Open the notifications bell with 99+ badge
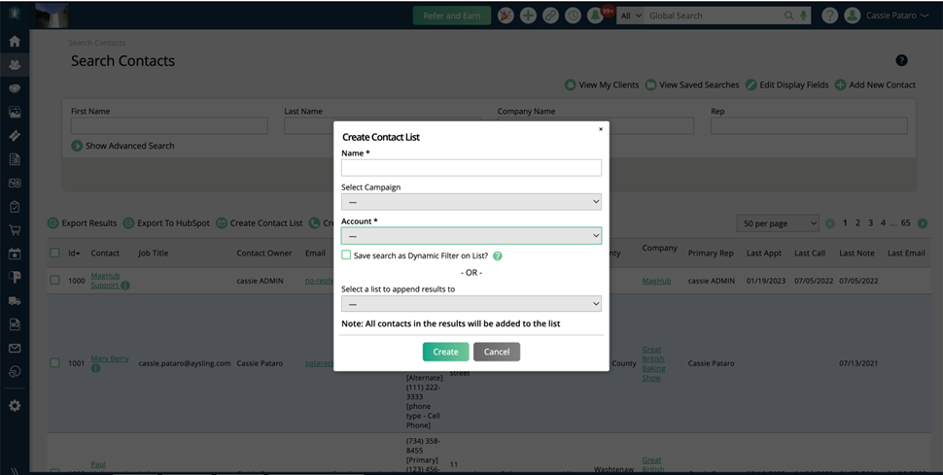The height and width of the screenshot is (475, 943). click(x=595, y=16)
